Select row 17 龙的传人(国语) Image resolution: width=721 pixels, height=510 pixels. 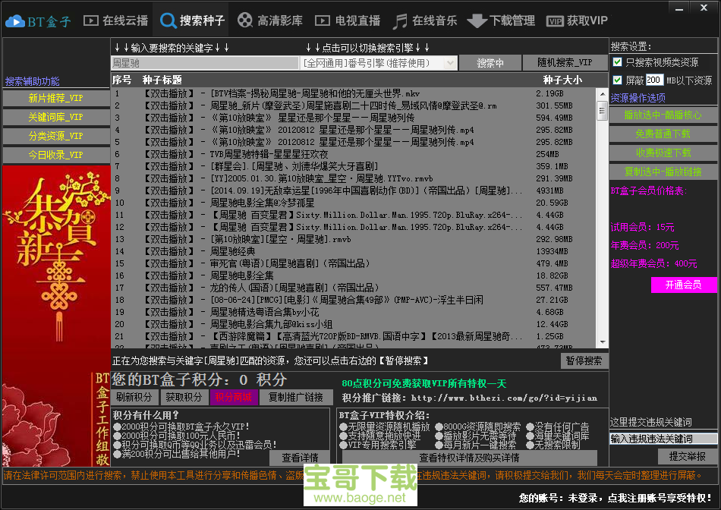[x=354, y=288]
